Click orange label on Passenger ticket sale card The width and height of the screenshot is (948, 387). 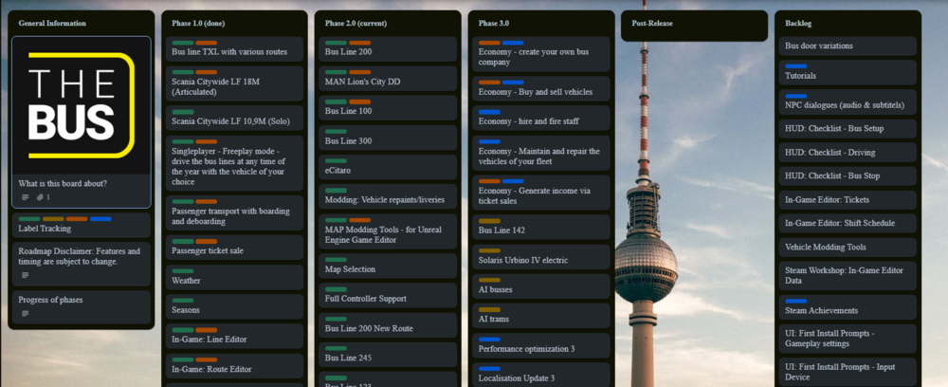(206, 242)
